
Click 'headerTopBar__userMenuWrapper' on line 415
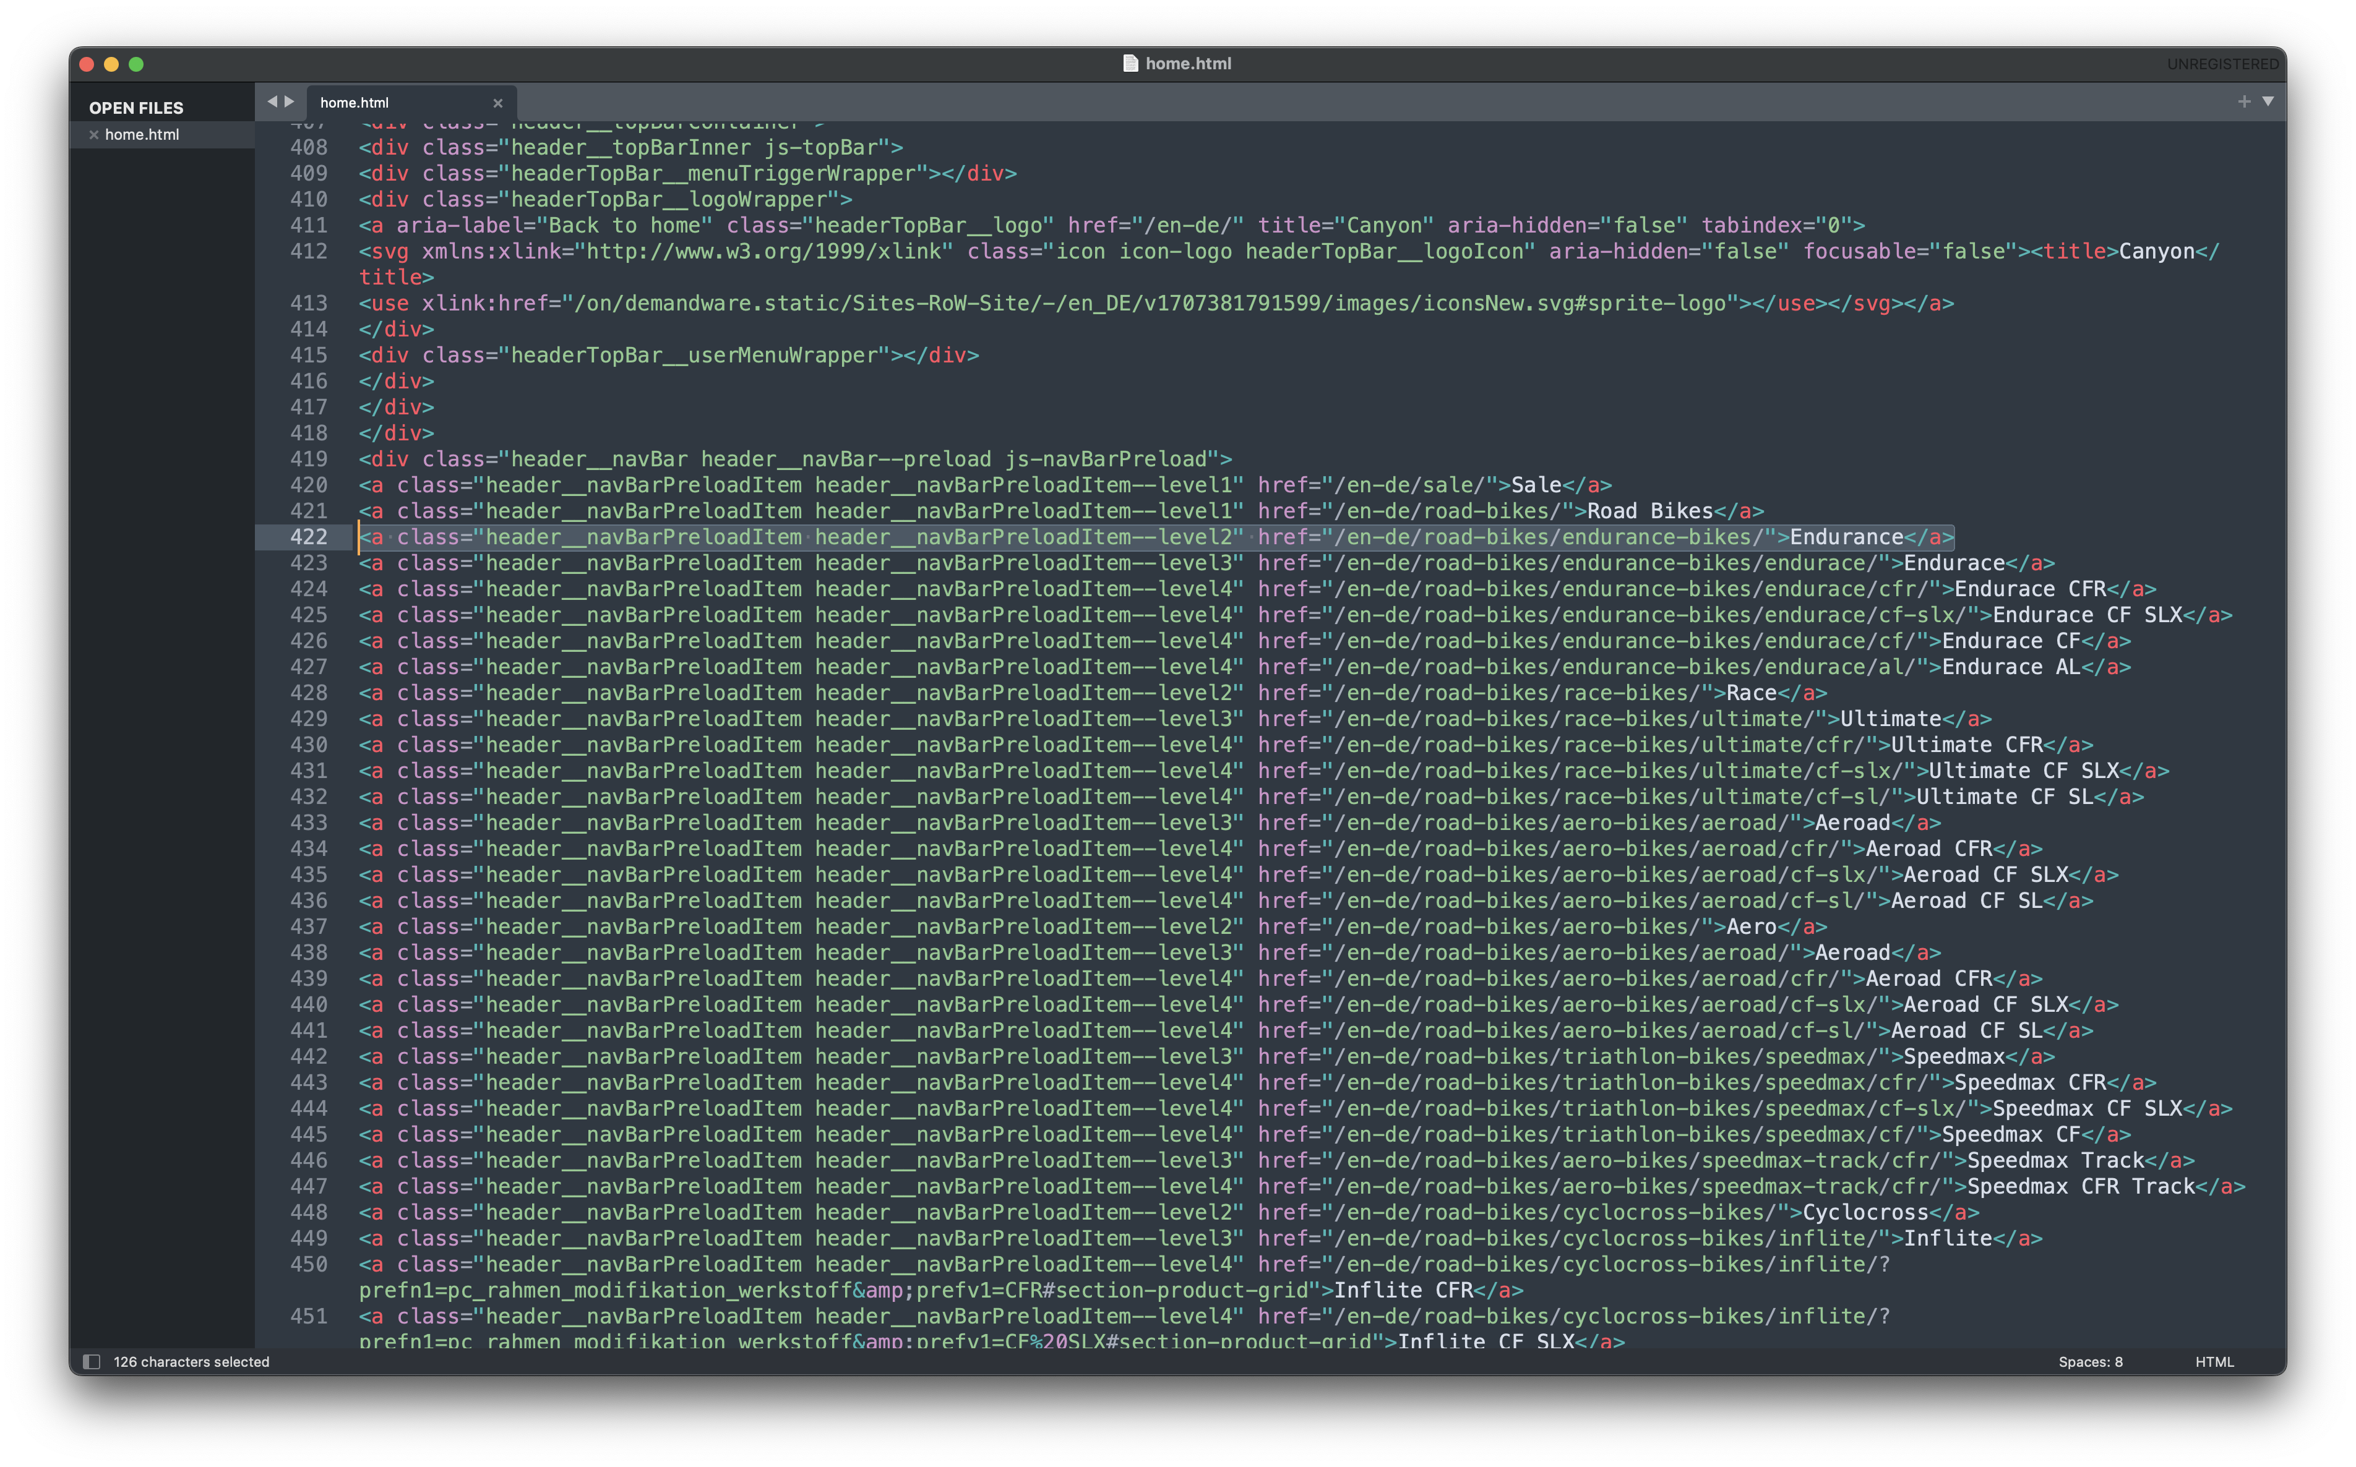click(x=694, y=355)
